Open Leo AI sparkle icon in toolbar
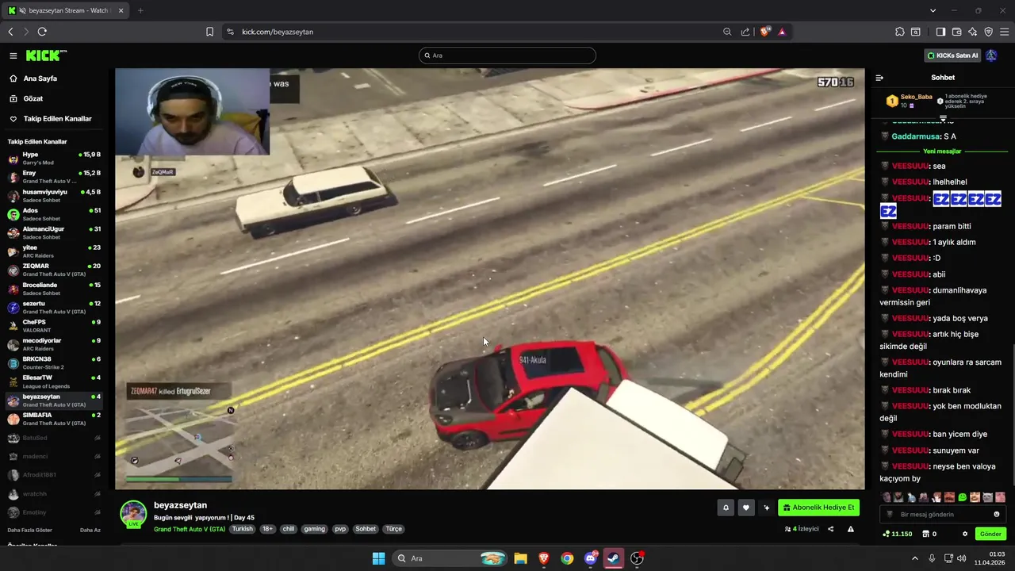This screenshot has height=571, width=1015. click(x=973, y=32)
